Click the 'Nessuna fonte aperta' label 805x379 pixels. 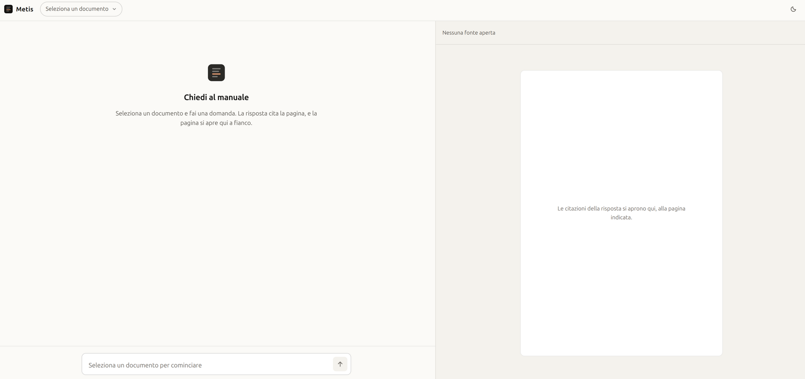coord(469,33)
